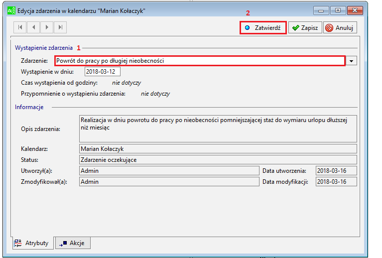
Task: Jump to the last record
Action: [x=60, y=27]
